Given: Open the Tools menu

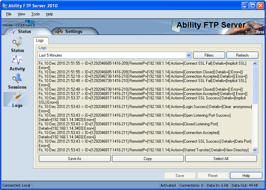Looking at the screenshot, I should coord(36,14).
